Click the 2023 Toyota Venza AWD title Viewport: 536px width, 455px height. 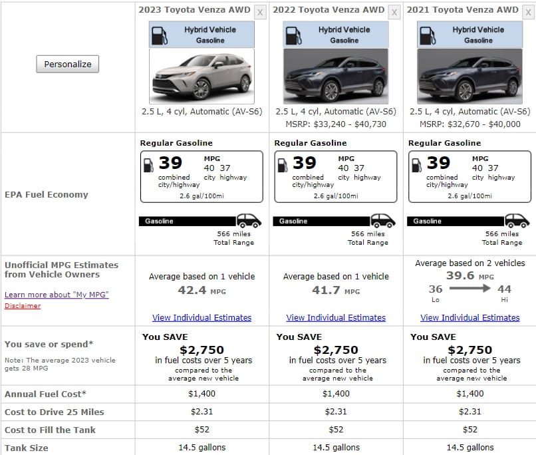coord(195,10)
